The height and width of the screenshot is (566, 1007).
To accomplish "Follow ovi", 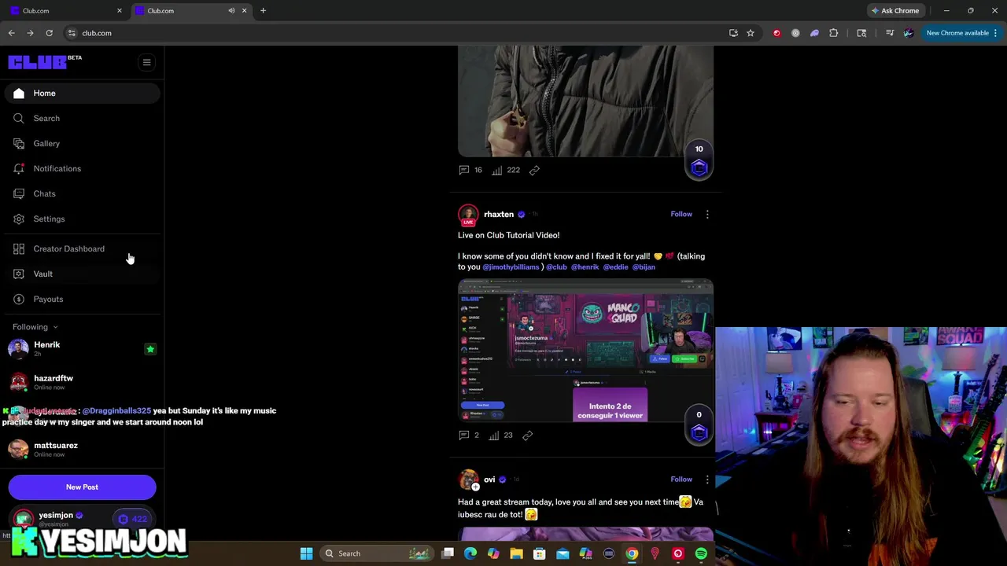I will (681, 479).
